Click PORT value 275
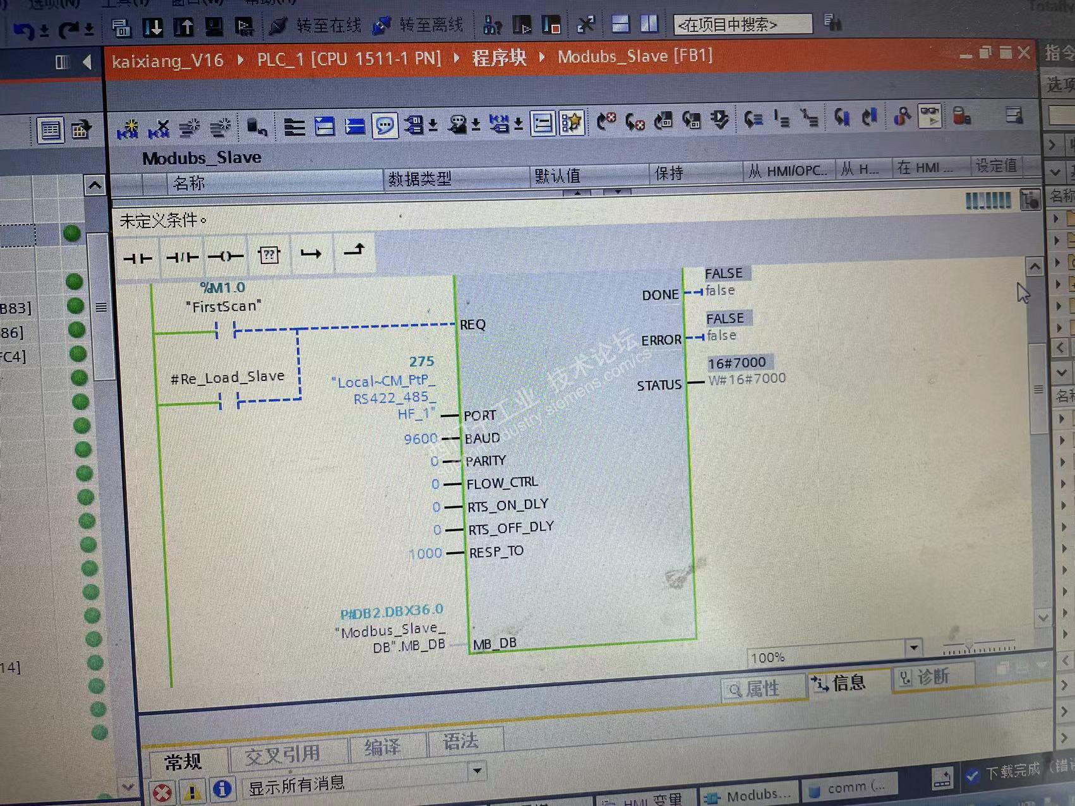 pyautogui.click(x=421, y=361)
